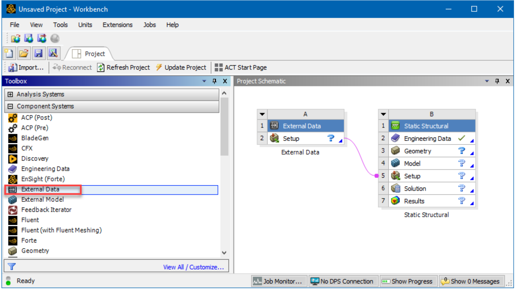Click toolbox scrollbar up arrow
The height and width of the screenshot is (289, 516).
click(x=224, y=93)
